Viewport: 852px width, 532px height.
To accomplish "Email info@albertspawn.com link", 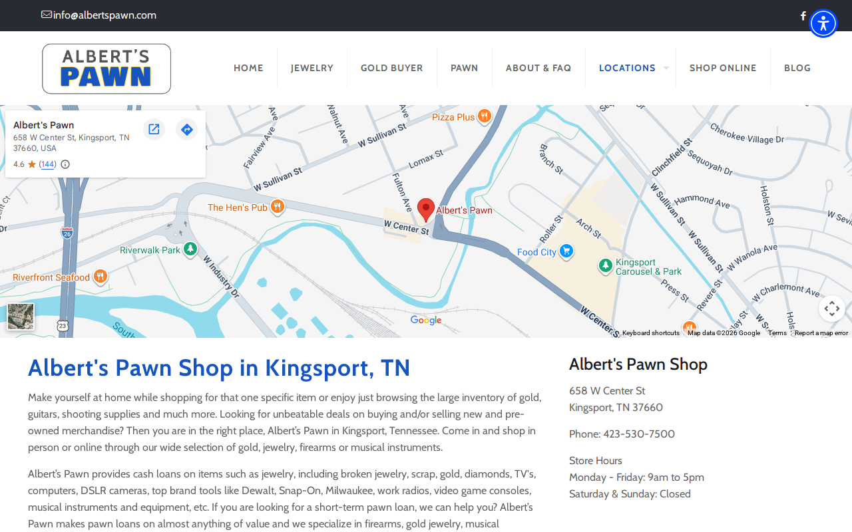I will coord(105,15).
